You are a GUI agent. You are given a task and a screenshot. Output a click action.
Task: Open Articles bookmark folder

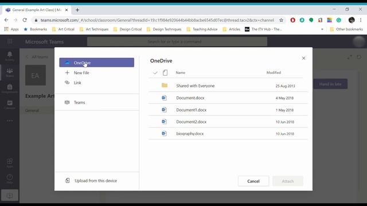pyautogui.click(x=232, y=29)
